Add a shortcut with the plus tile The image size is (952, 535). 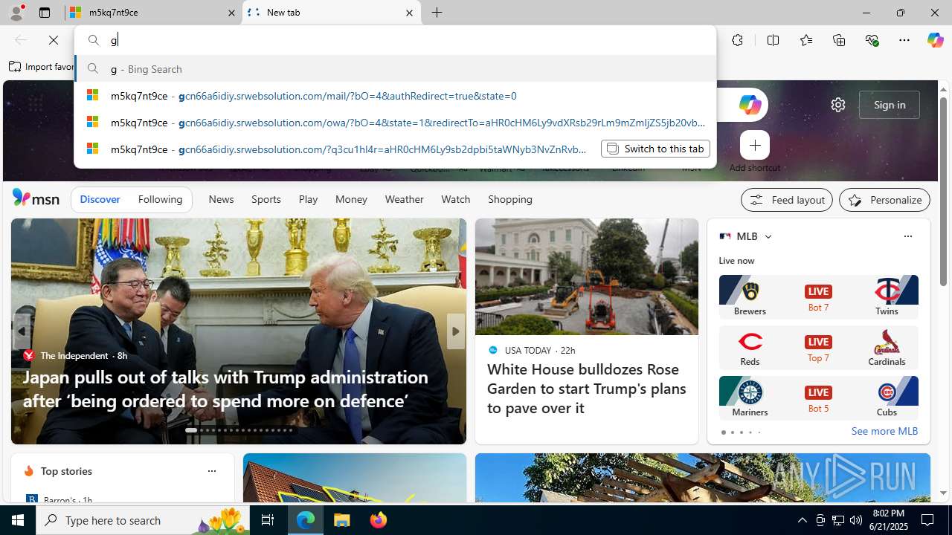[755, 145]
